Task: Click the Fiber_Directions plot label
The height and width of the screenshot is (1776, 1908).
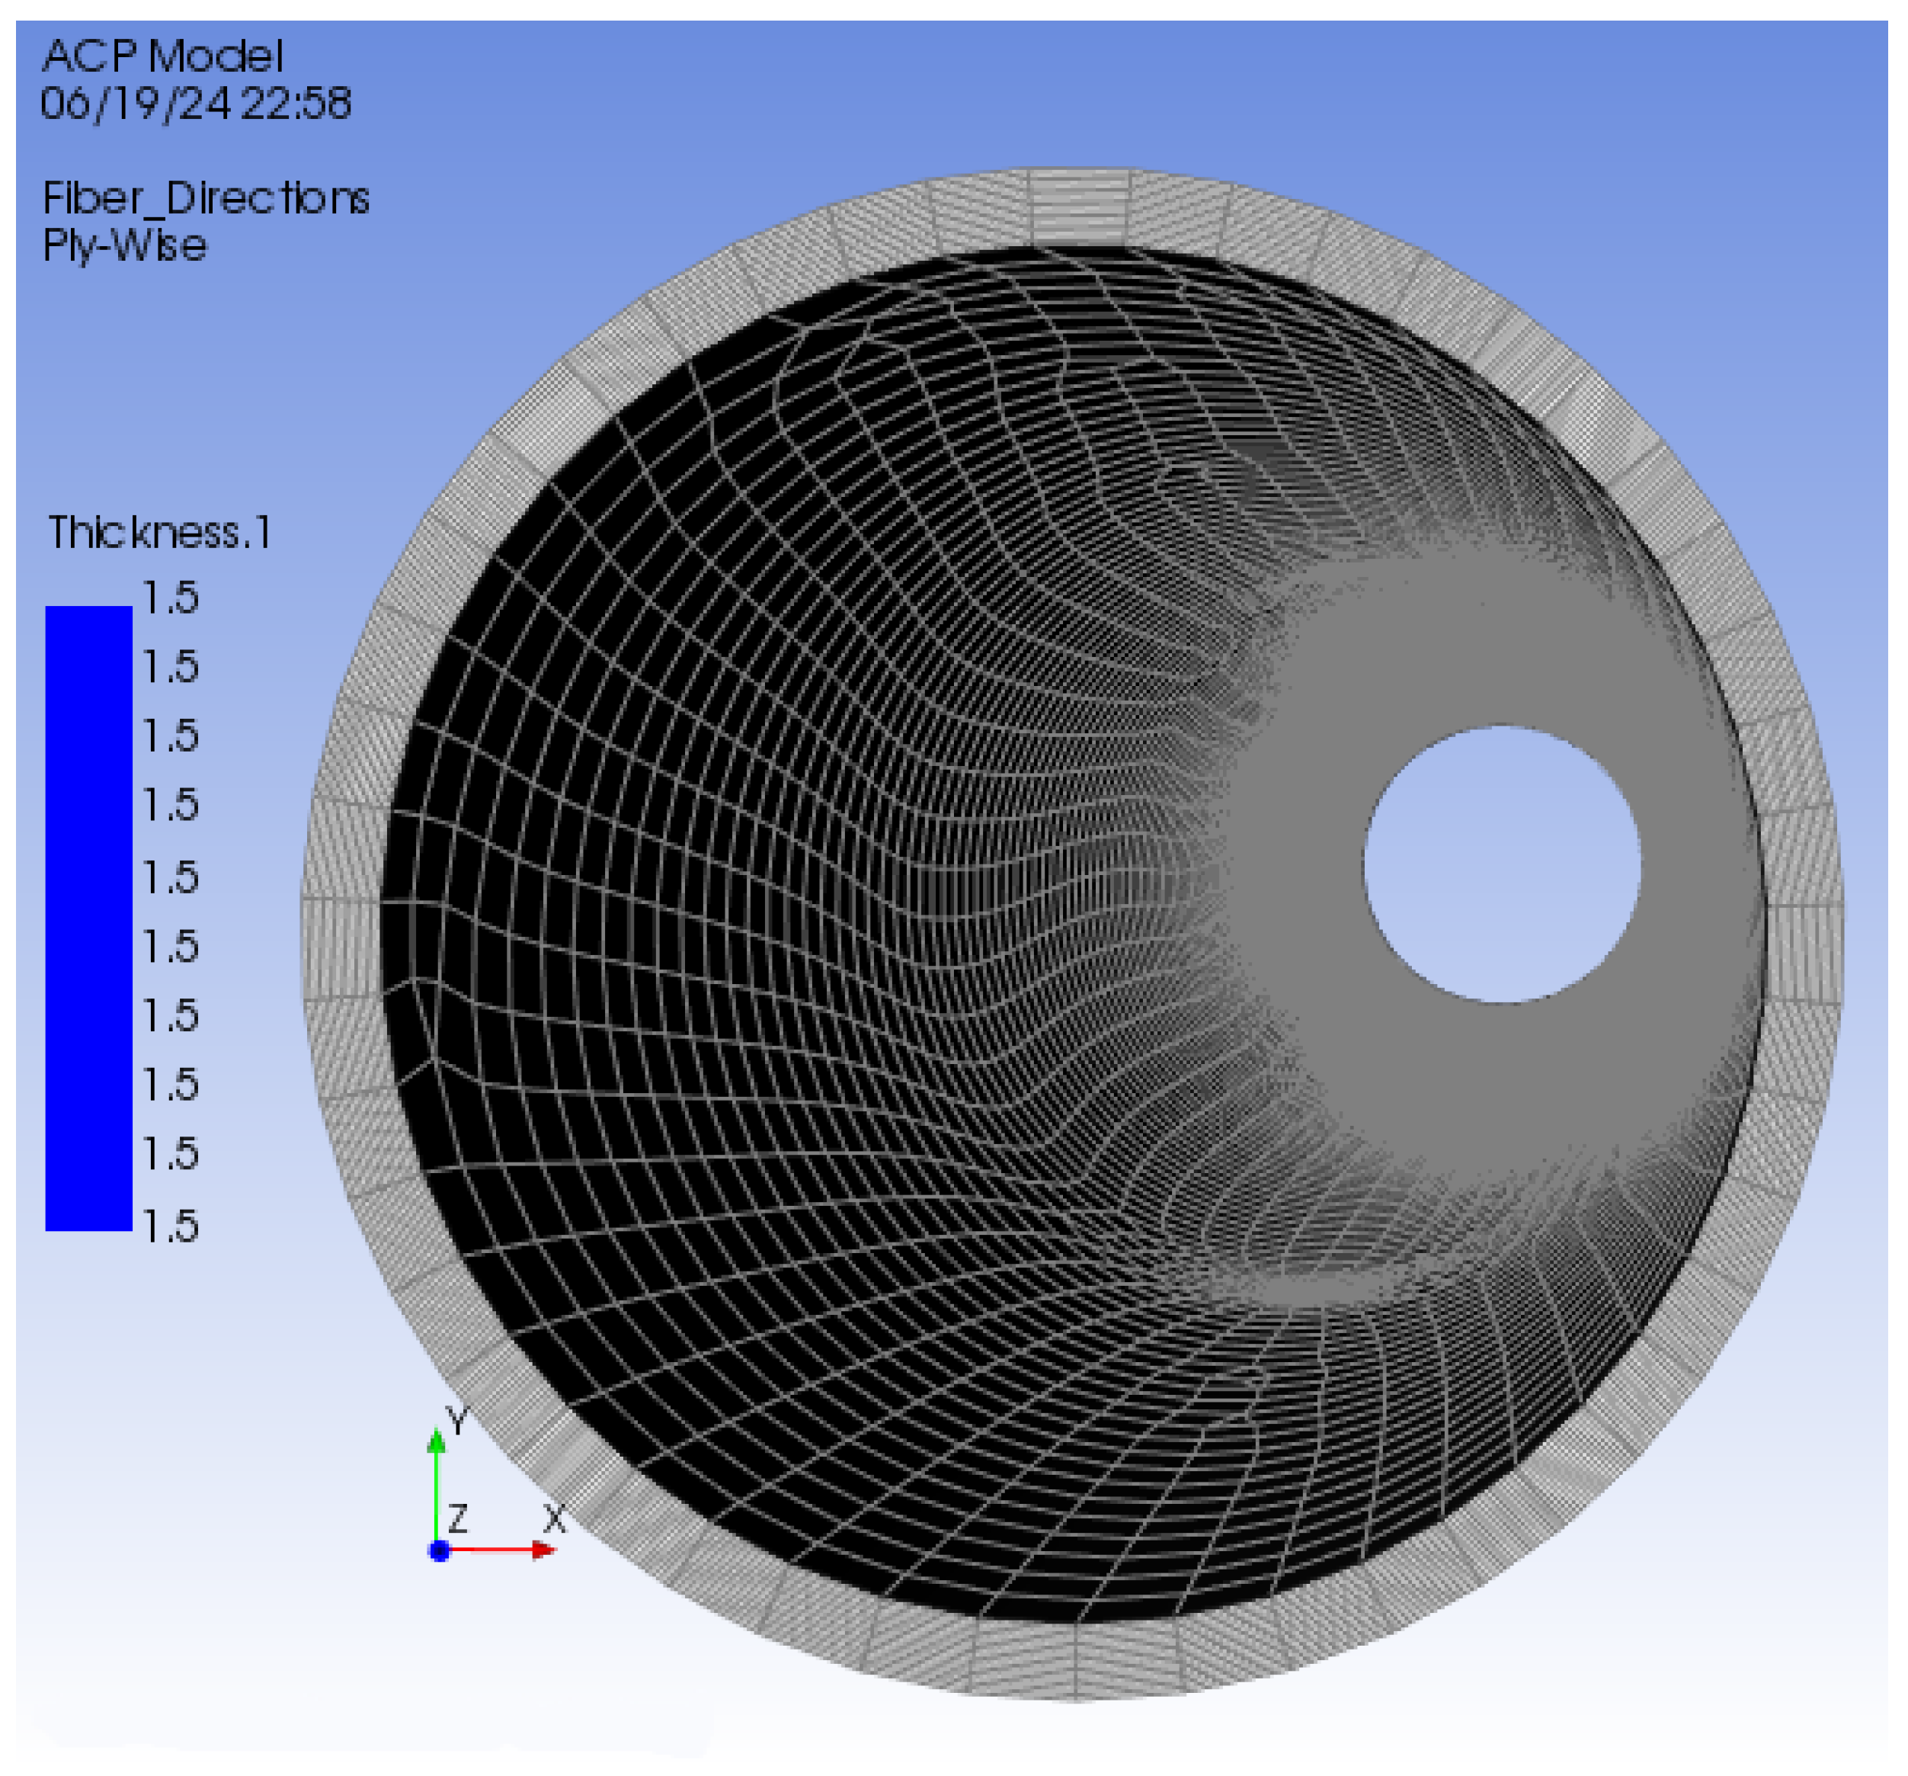Action: (x=206, y=199)
